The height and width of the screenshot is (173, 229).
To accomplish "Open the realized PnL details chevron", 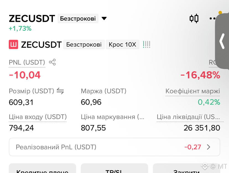I will tap(209, 147).
